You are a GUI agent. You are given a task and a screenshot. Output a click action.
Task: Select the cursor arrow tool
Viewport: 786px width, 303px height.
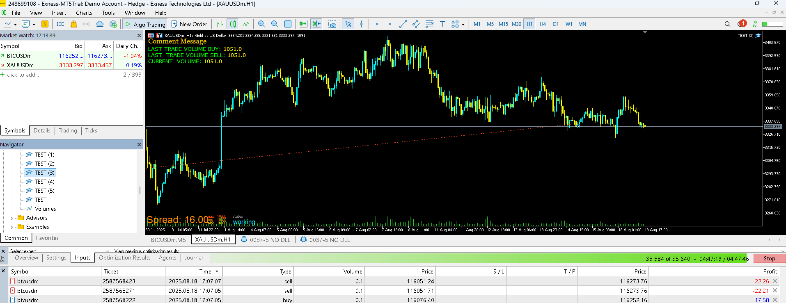(348, 24)
